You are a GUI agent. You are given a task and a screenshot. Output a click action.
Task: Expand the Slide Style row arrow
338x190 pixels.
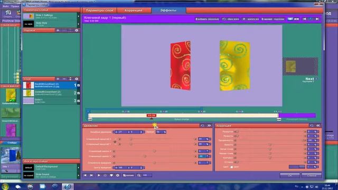79,24
